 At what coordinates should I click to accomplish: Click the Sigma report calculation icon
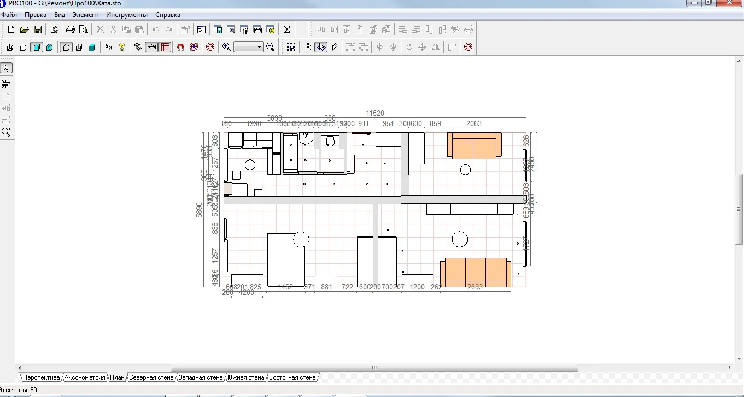click(x=286, y=29)
